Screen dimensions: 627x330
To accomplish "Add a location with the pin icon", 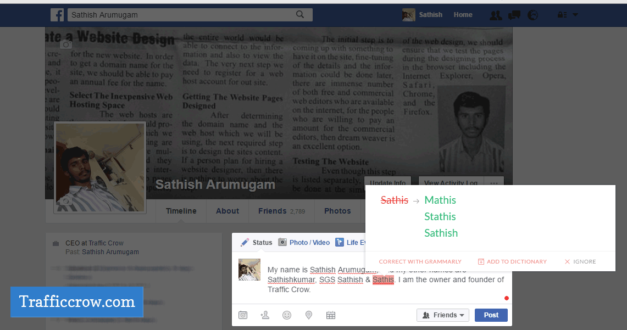I will click(x=309, y=315).
